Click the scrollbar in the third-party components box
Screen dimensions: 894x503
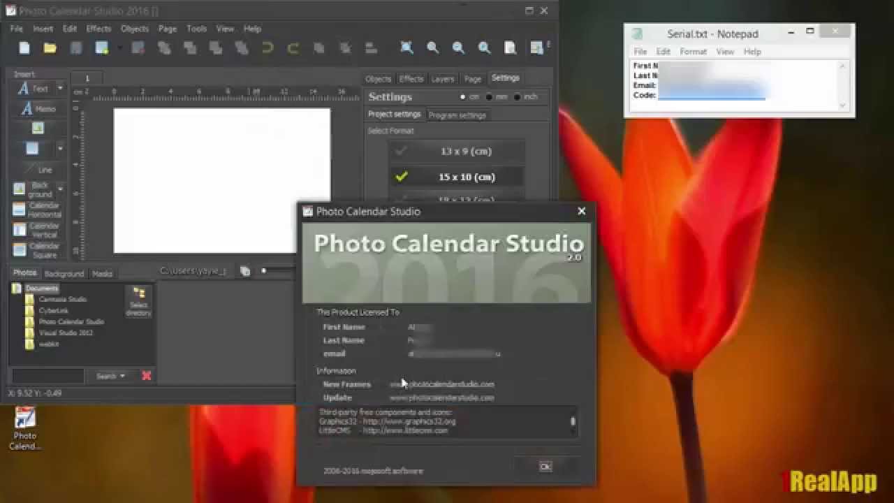573,421
